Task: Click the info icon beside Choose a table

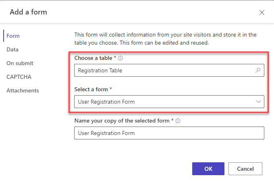Action: click(x=120, y=58)
